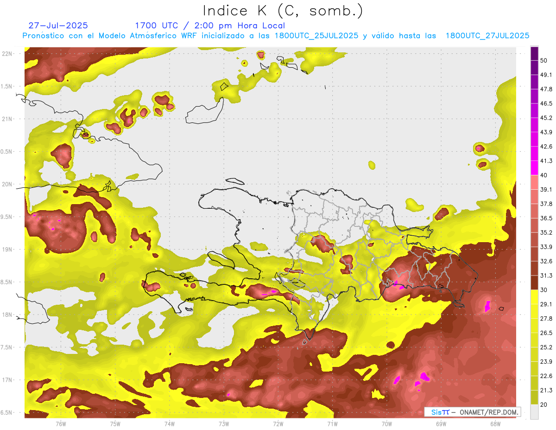The height and width of the screenshot is (430, 556).
Task: Click the colorbar value "47.8"
Action: (546, 89)
